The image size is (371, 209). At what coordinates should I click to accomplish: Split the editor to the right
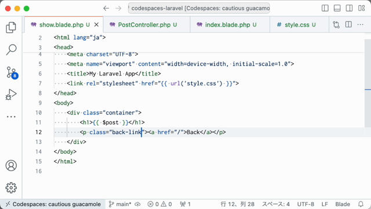pos(348,24)
